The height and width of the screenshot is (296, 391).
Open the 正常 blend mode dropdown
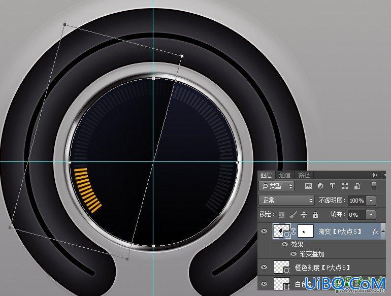click(287, 200)
